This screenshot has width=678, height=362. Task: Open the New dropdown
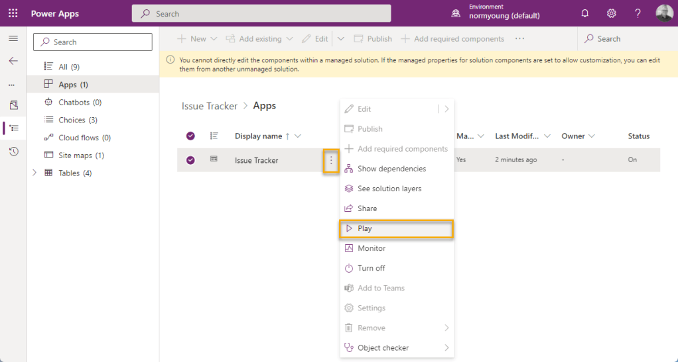(197, 39)
